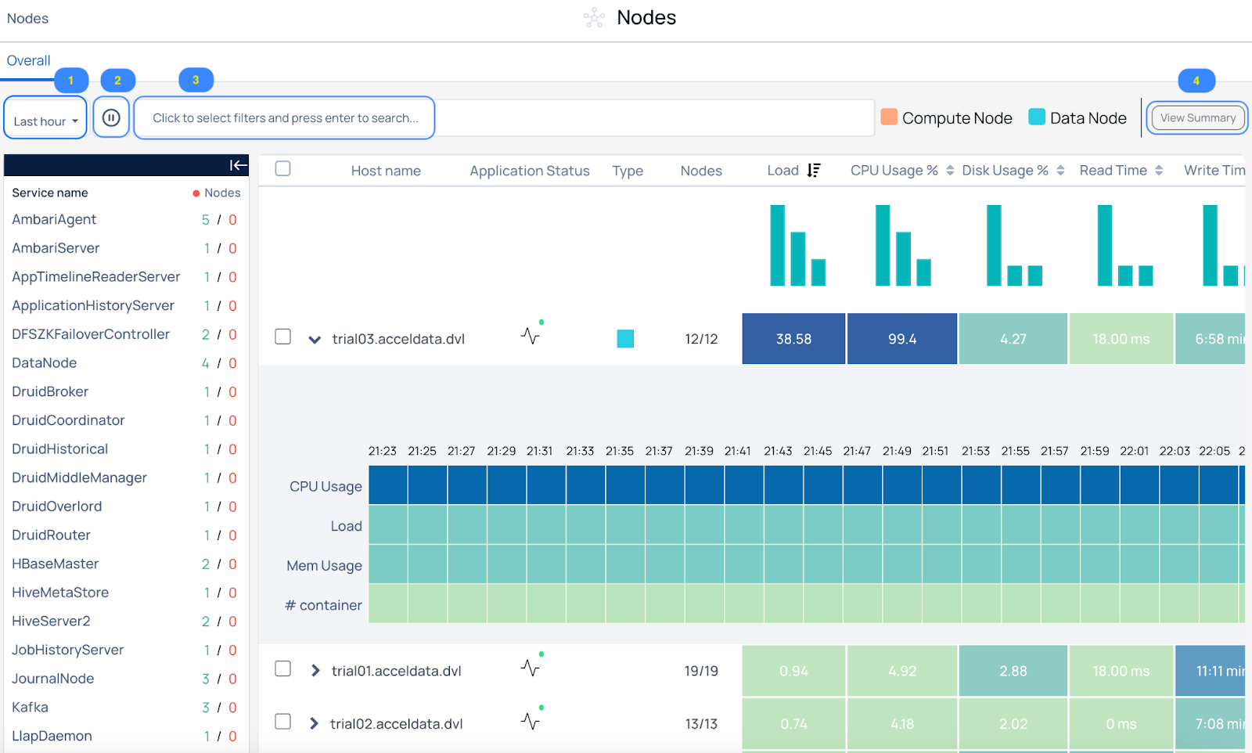
Task: Pause auto-refresh with the pause icon
Action: pyautogui.click(x=111, y=118)
